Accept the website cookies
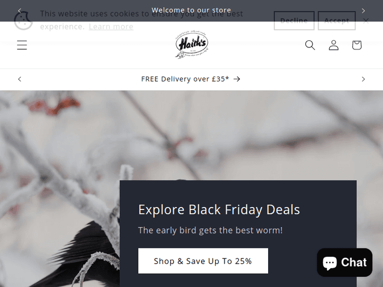Screen dimensions: 383x287 tap(337, 20)
